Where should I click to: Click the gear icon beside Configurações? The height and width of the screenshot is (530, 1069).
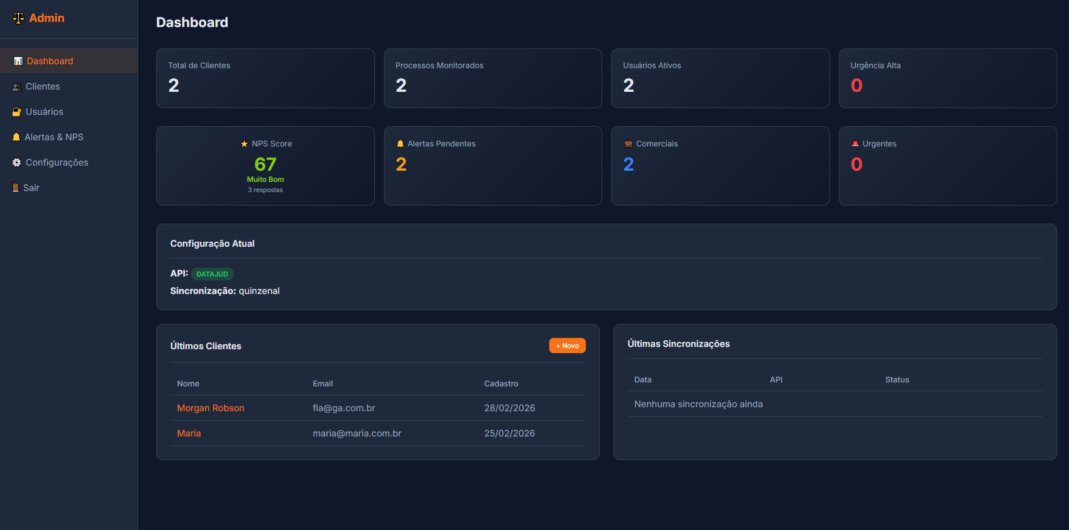(x=16, y=162)
